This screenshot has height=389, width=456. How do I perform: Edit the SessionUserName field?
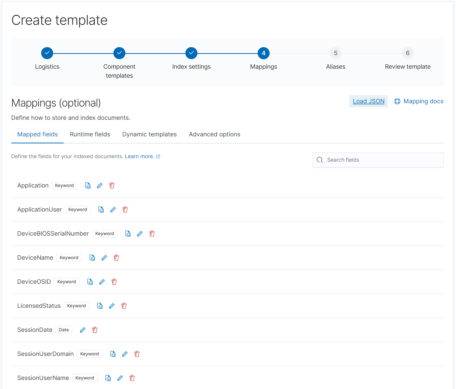point(120,378)
